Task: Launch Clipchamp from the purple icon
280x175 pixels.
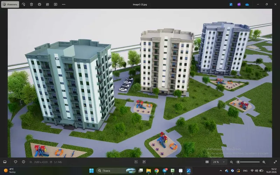Action: click(239, 4)
